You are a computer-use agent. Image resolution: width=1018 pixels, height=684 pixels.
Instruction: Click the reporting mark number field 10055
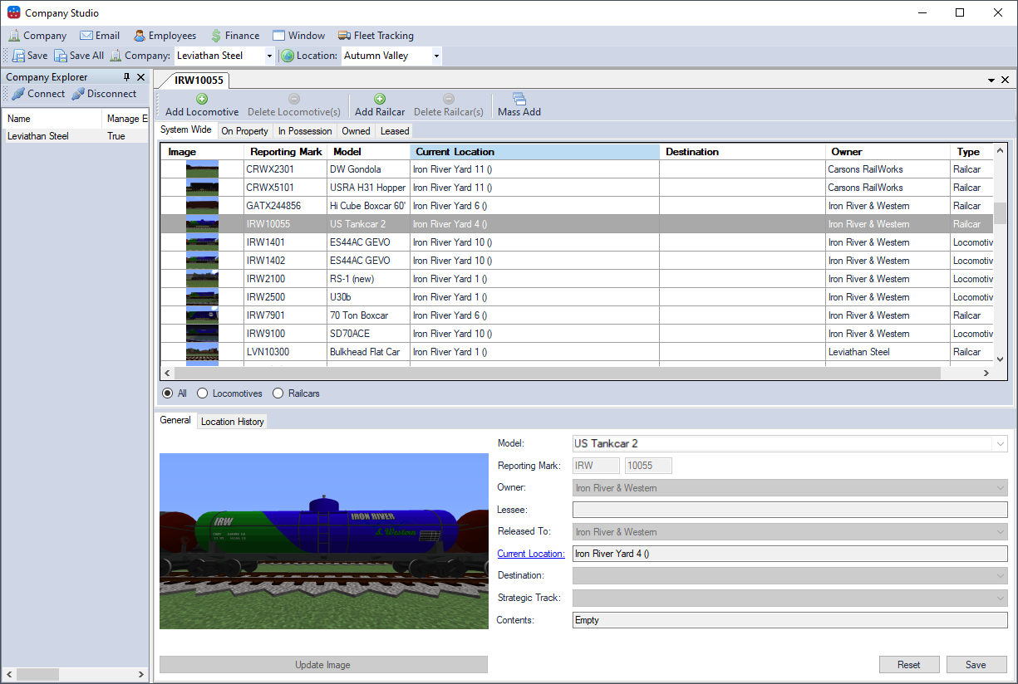click(648, 466)
